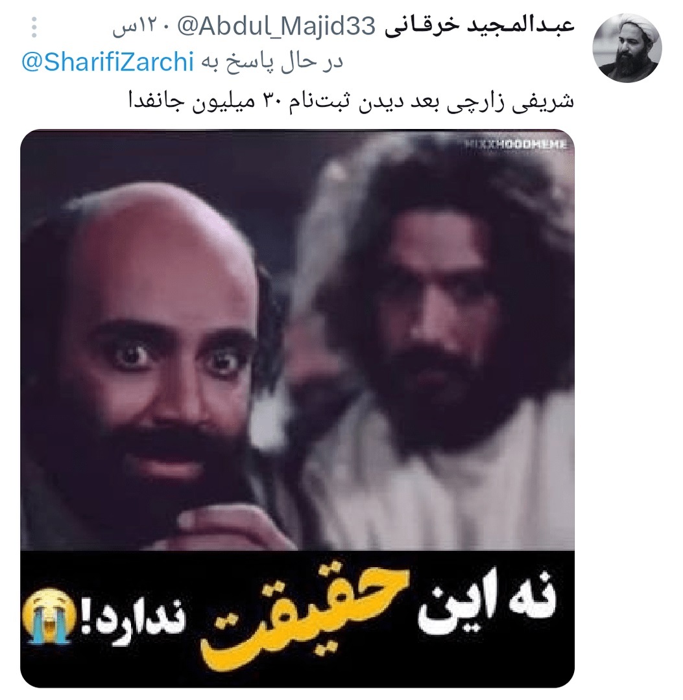Image resolution: width=683 pixels, height=700 pixels.
Task: Click the 'در حال پاسخ به' reply label
Action: point(270,63)
